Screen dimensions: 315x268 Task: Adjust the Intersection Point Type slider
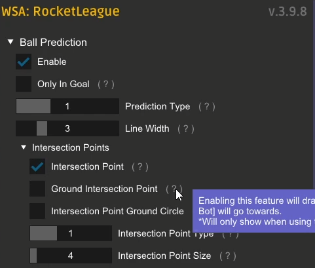click(71, 233)
